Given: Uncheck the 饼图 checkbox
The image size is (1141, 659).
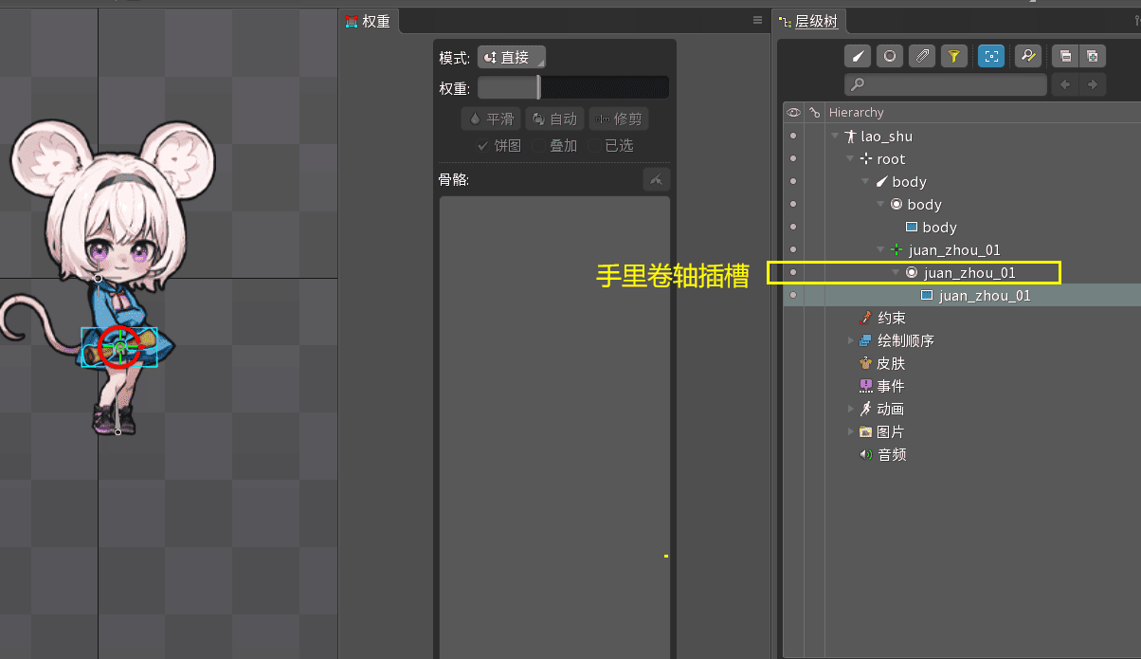Looking at the screenshot, I should 482,146.
